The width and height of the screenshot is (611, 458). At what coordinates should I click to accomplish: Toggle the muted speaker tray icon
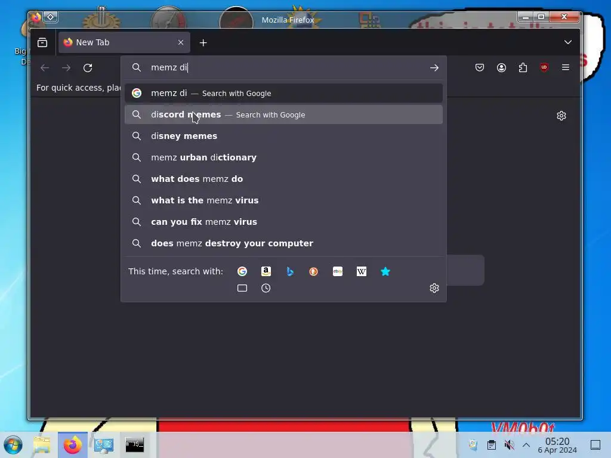tap(509, 445)
